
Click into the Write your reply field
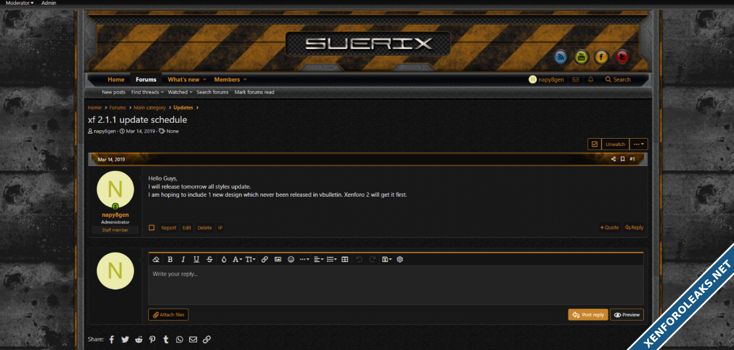[x=396, y=285]
